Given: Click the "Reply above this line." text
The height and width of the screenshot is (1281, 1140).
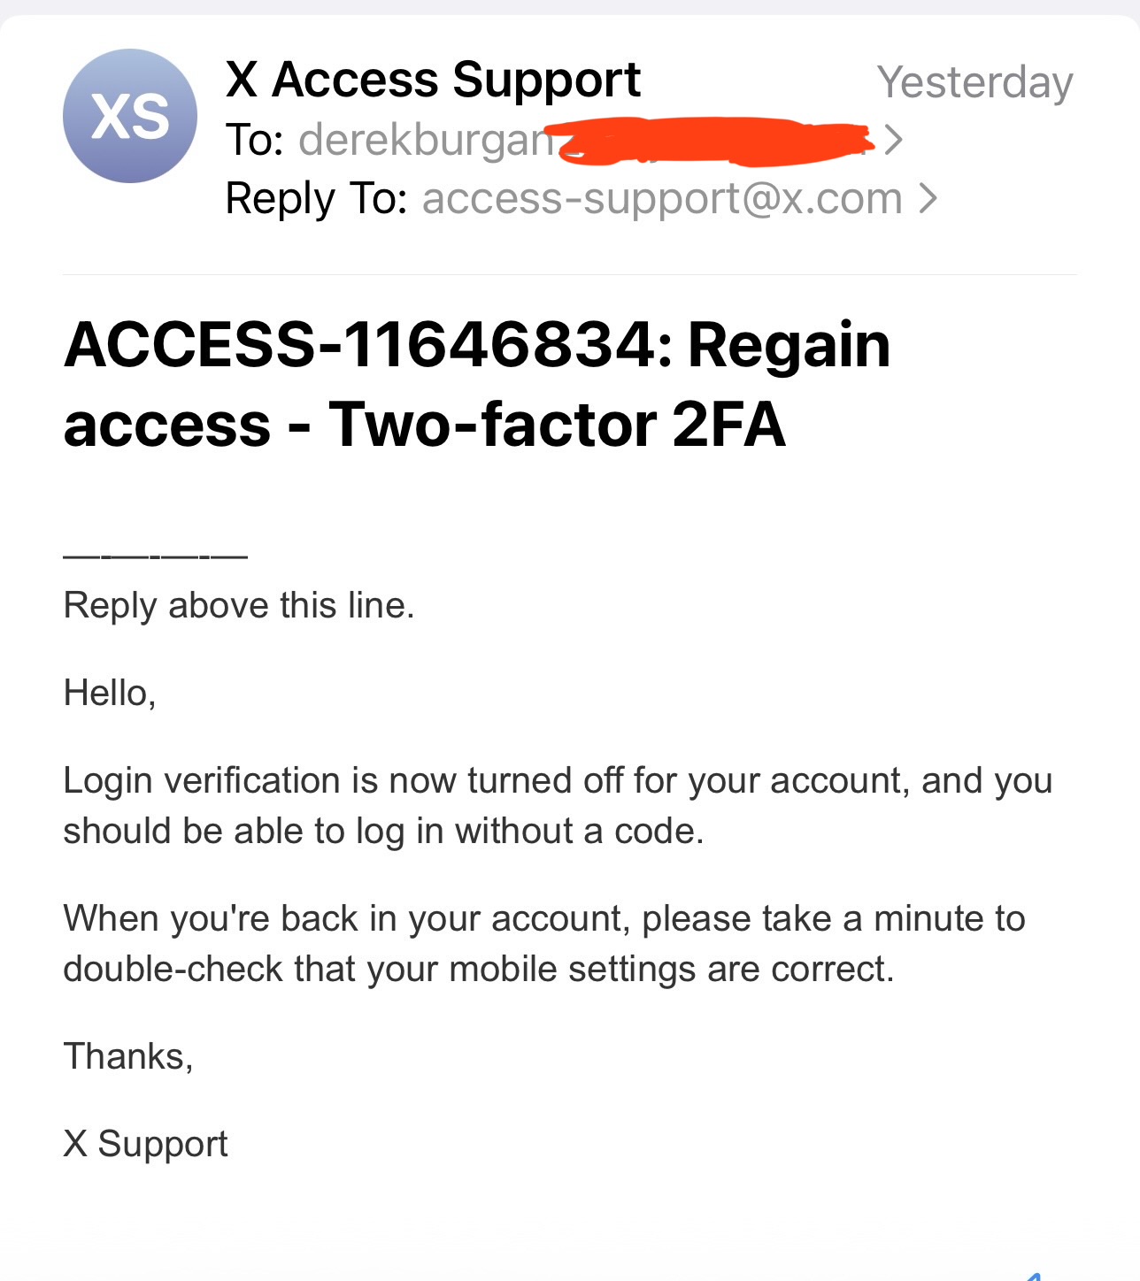Looking at the screenshot, I should 239,606.
